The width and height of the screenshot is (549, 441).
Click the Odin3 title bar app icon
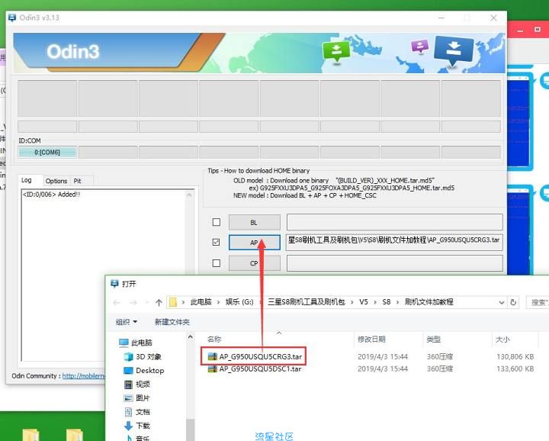point(12,18)
